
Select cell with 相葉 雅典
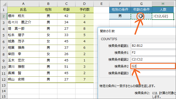23,48
